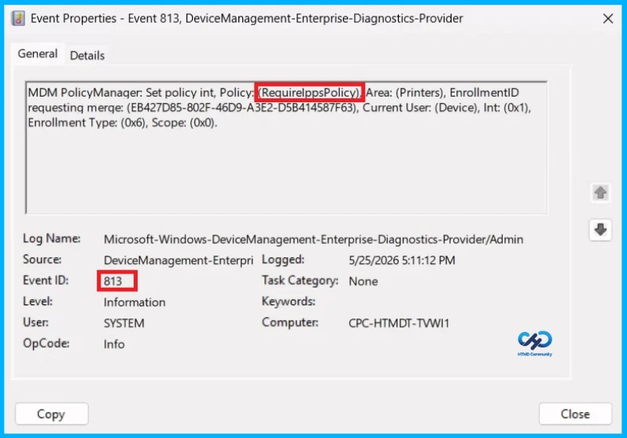
Task: Click the EnrollmentID GUID EB427D85 text
Action: click(x=242, y=108)
